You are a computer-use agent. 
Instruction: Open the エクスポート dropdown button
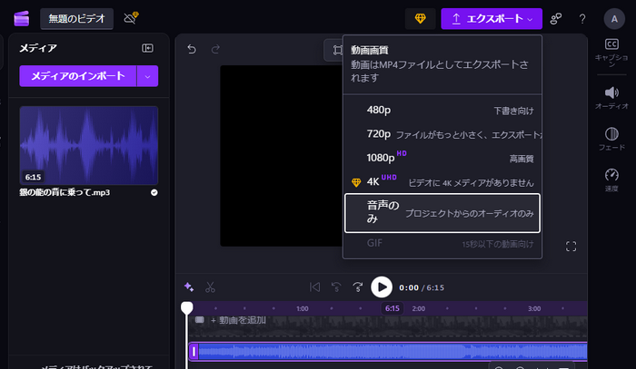[492, 19]
